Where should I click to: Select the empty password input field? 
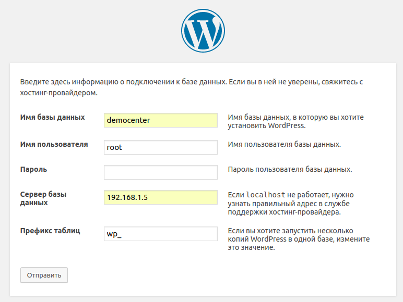pos(161,172)
